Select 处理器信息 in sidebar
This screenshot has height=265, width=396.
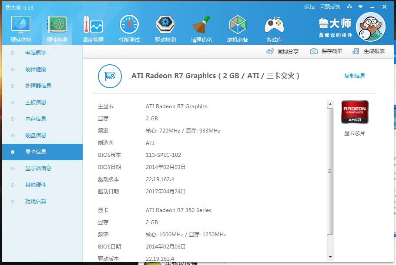[43, 86]
